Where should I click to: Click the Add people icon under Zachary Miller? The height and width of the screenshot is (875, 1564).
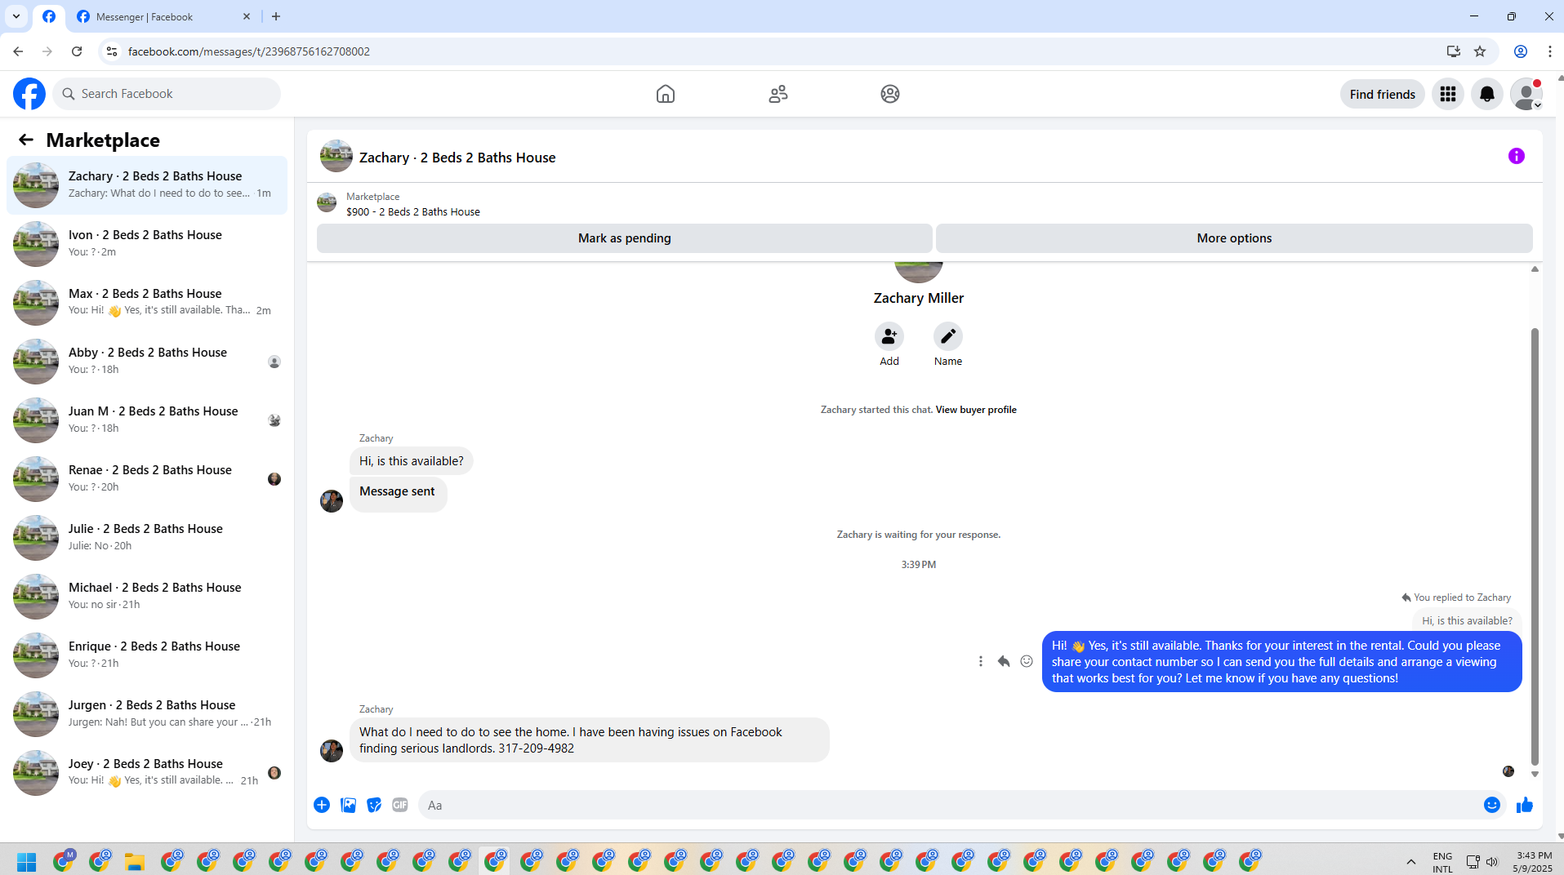(x=889, y=336)
